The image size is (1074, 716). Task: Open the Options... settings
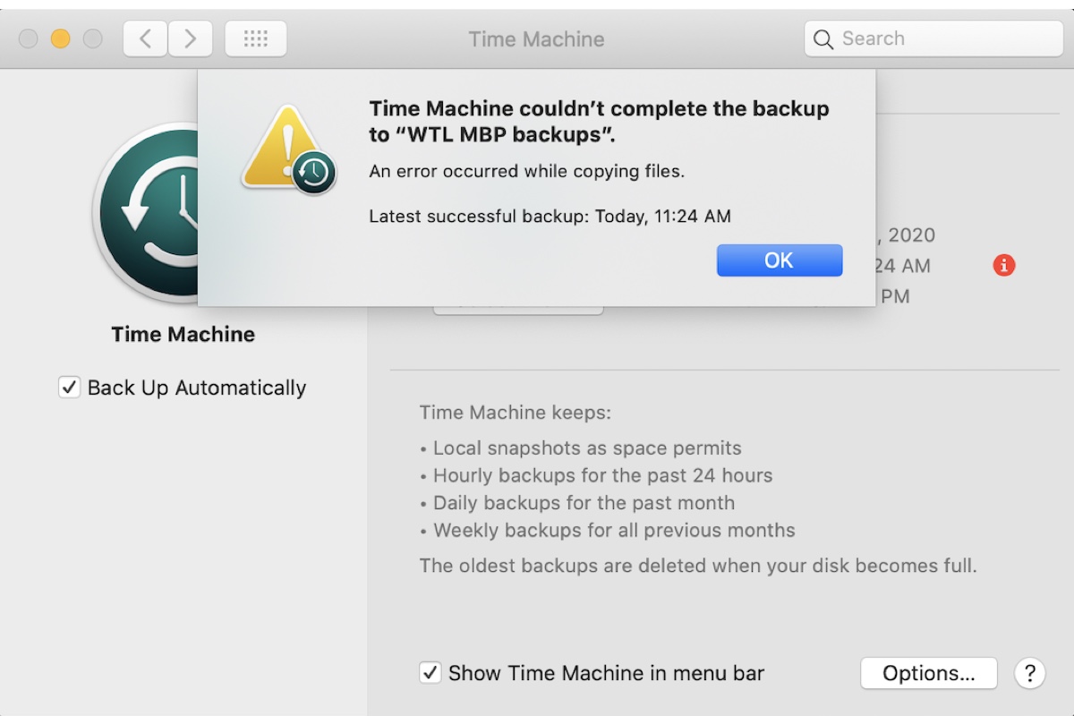click(928, 673)
